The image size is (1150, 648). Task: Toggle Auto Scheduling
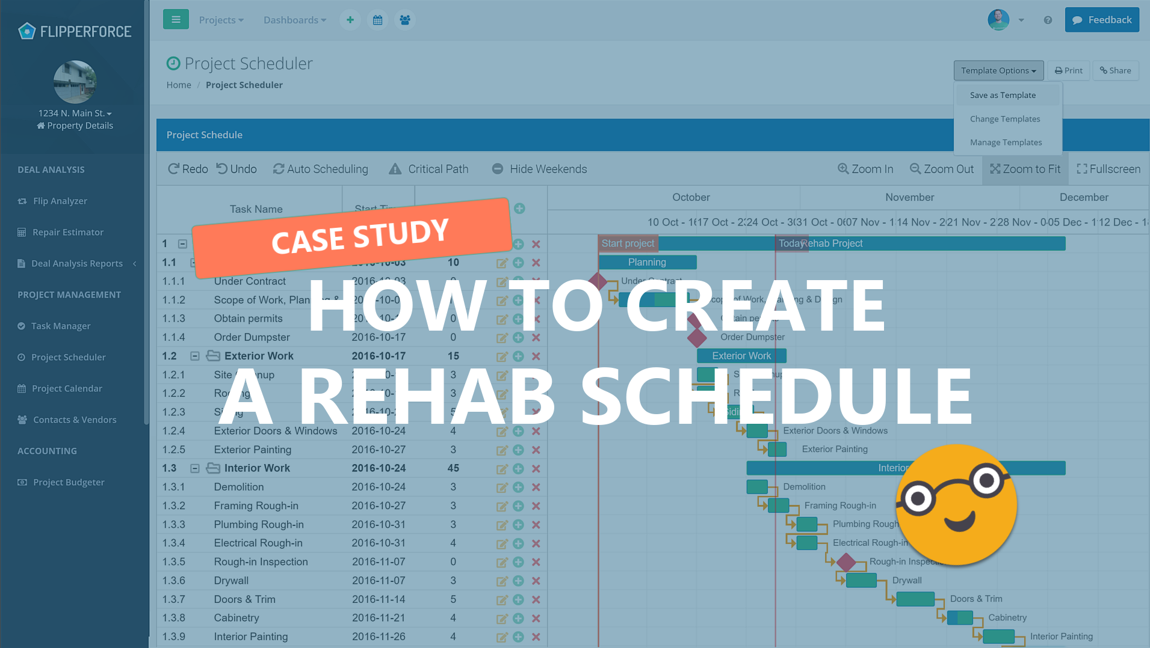320,169
